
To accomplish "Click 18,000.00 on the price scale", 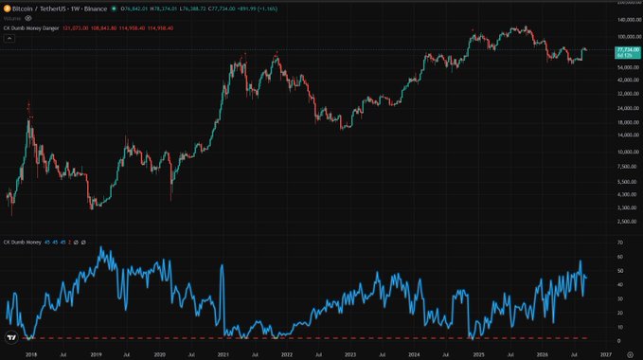I will [x=629, y=122].
